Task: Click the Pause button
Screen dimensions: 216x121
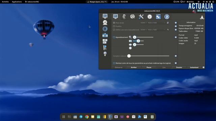Action: [x=149, y=67]
